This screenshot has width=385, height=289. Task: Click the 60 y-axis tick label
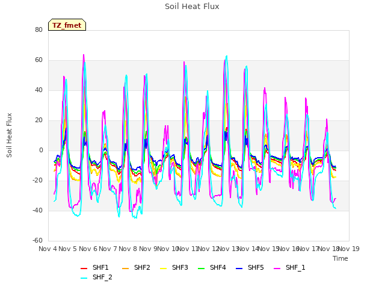(38, 60)
